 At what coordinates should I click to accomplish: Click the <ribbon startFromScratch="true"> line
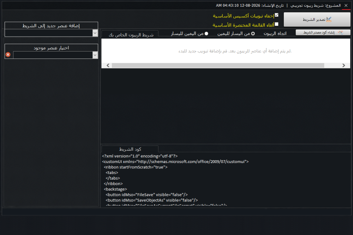coord(136,167)
